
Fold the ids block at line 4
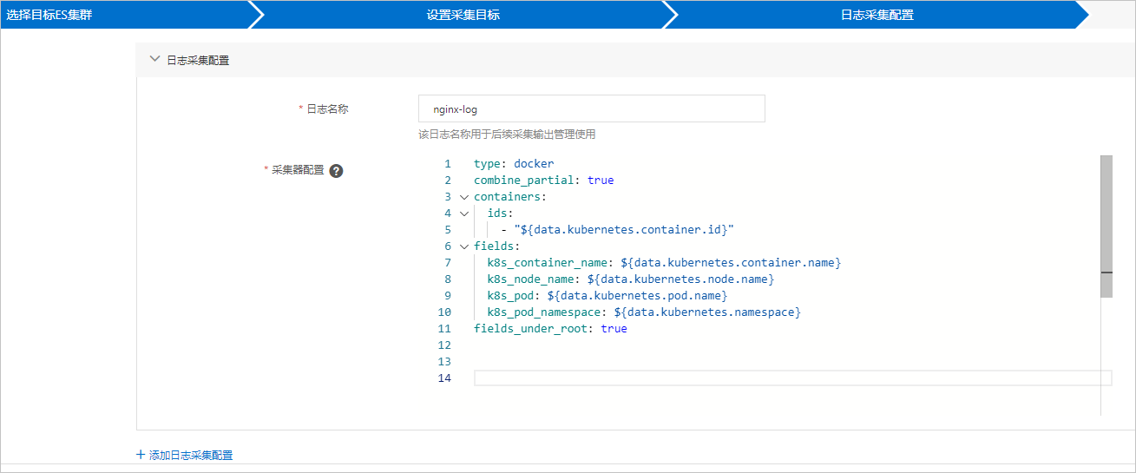point(464,214)
